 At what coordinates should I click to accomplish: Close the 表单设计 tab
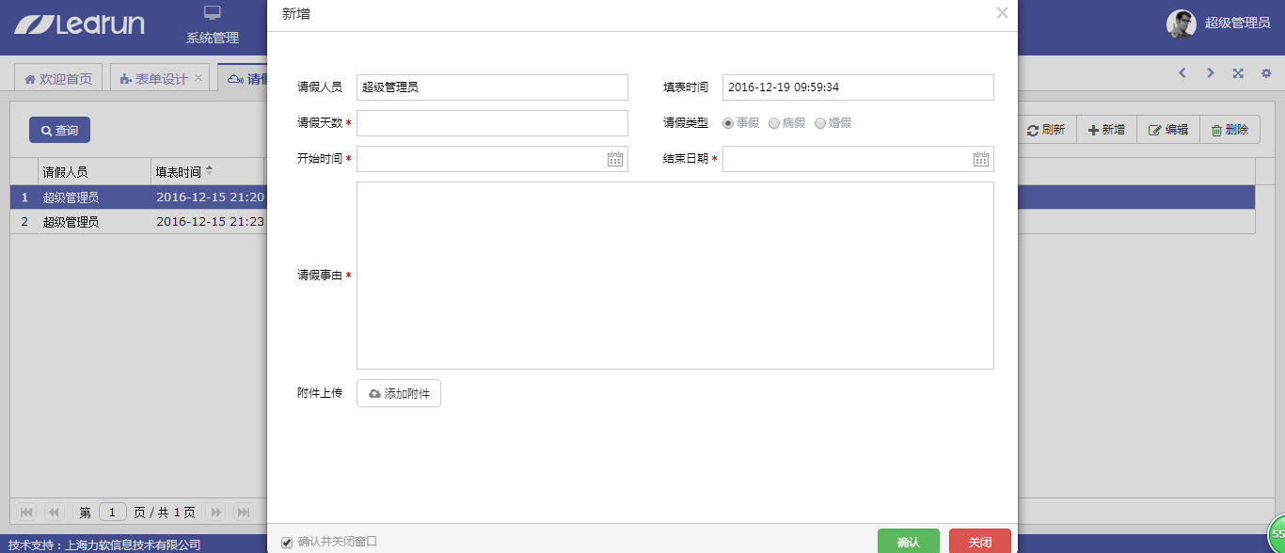click(x=198, y=78)
